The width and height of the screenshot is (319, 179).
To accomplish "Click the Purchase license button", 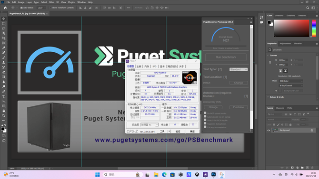I will pos(239,107).
